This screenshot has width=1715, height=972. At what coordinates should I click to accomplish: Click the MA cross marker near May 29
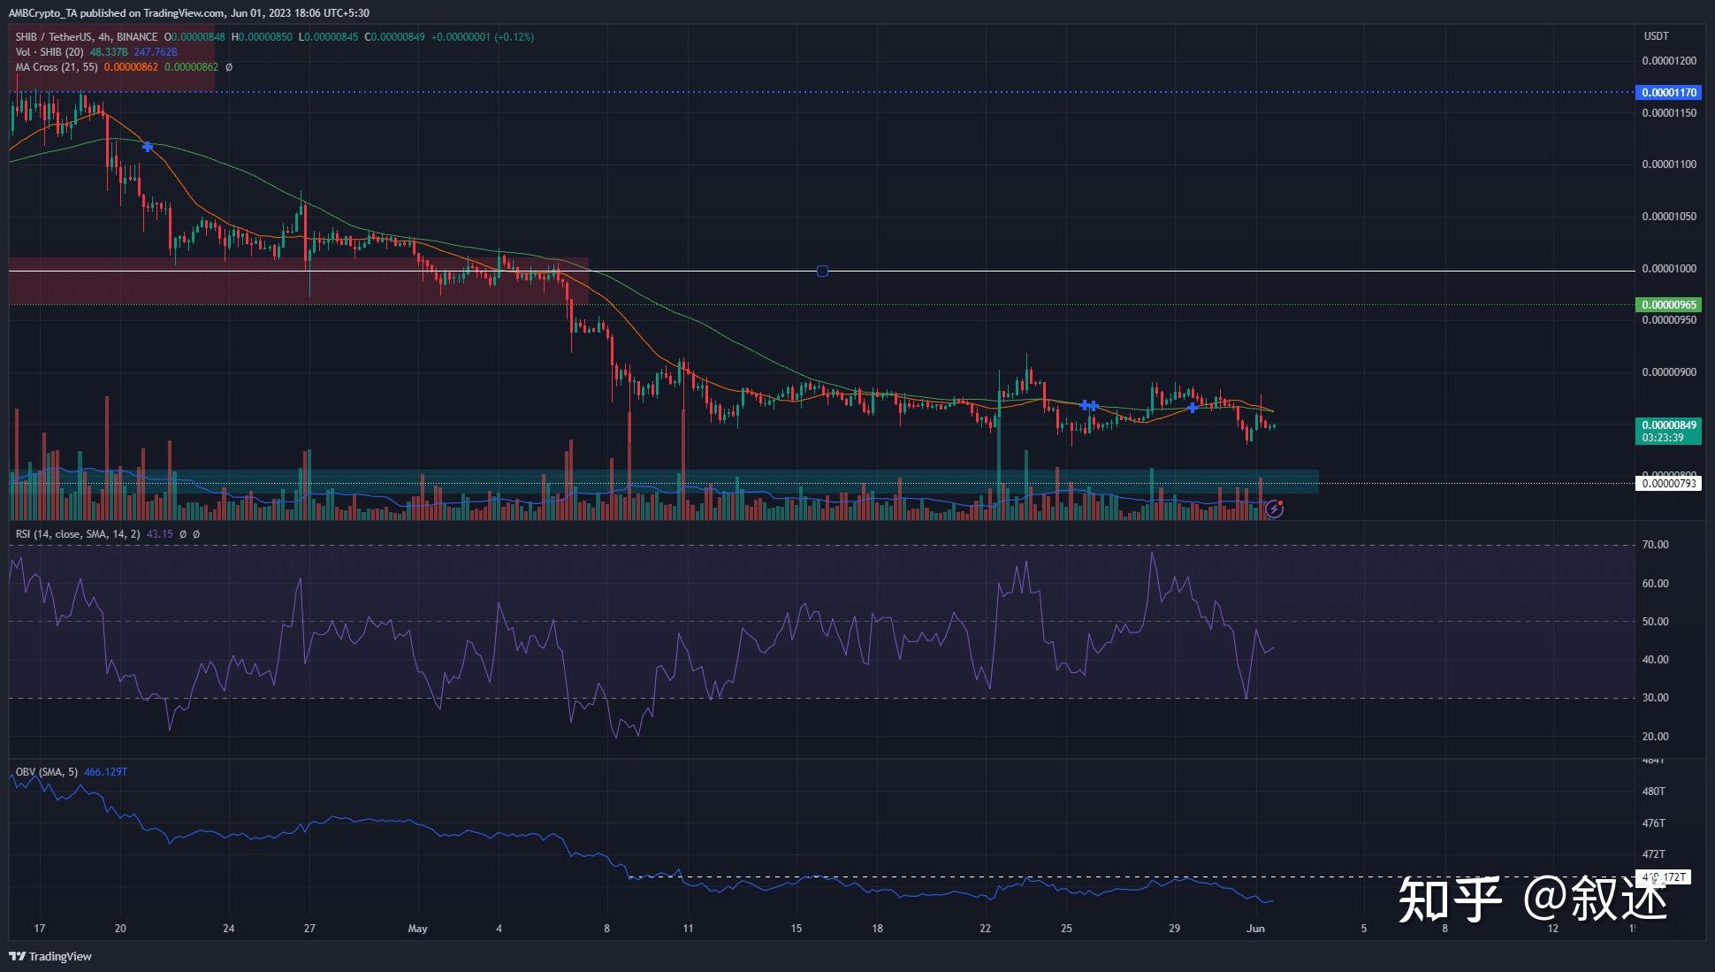pyautogui.click(x=1193, y=408)
